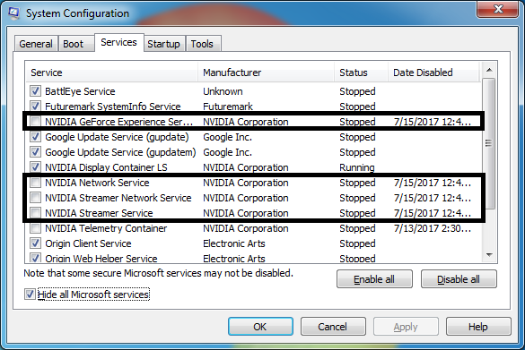Viewport: 525px width, 350px height.
Task: Check the NVIDIA Telemetry Container checkbox
Action: click(x=35, y=228)
